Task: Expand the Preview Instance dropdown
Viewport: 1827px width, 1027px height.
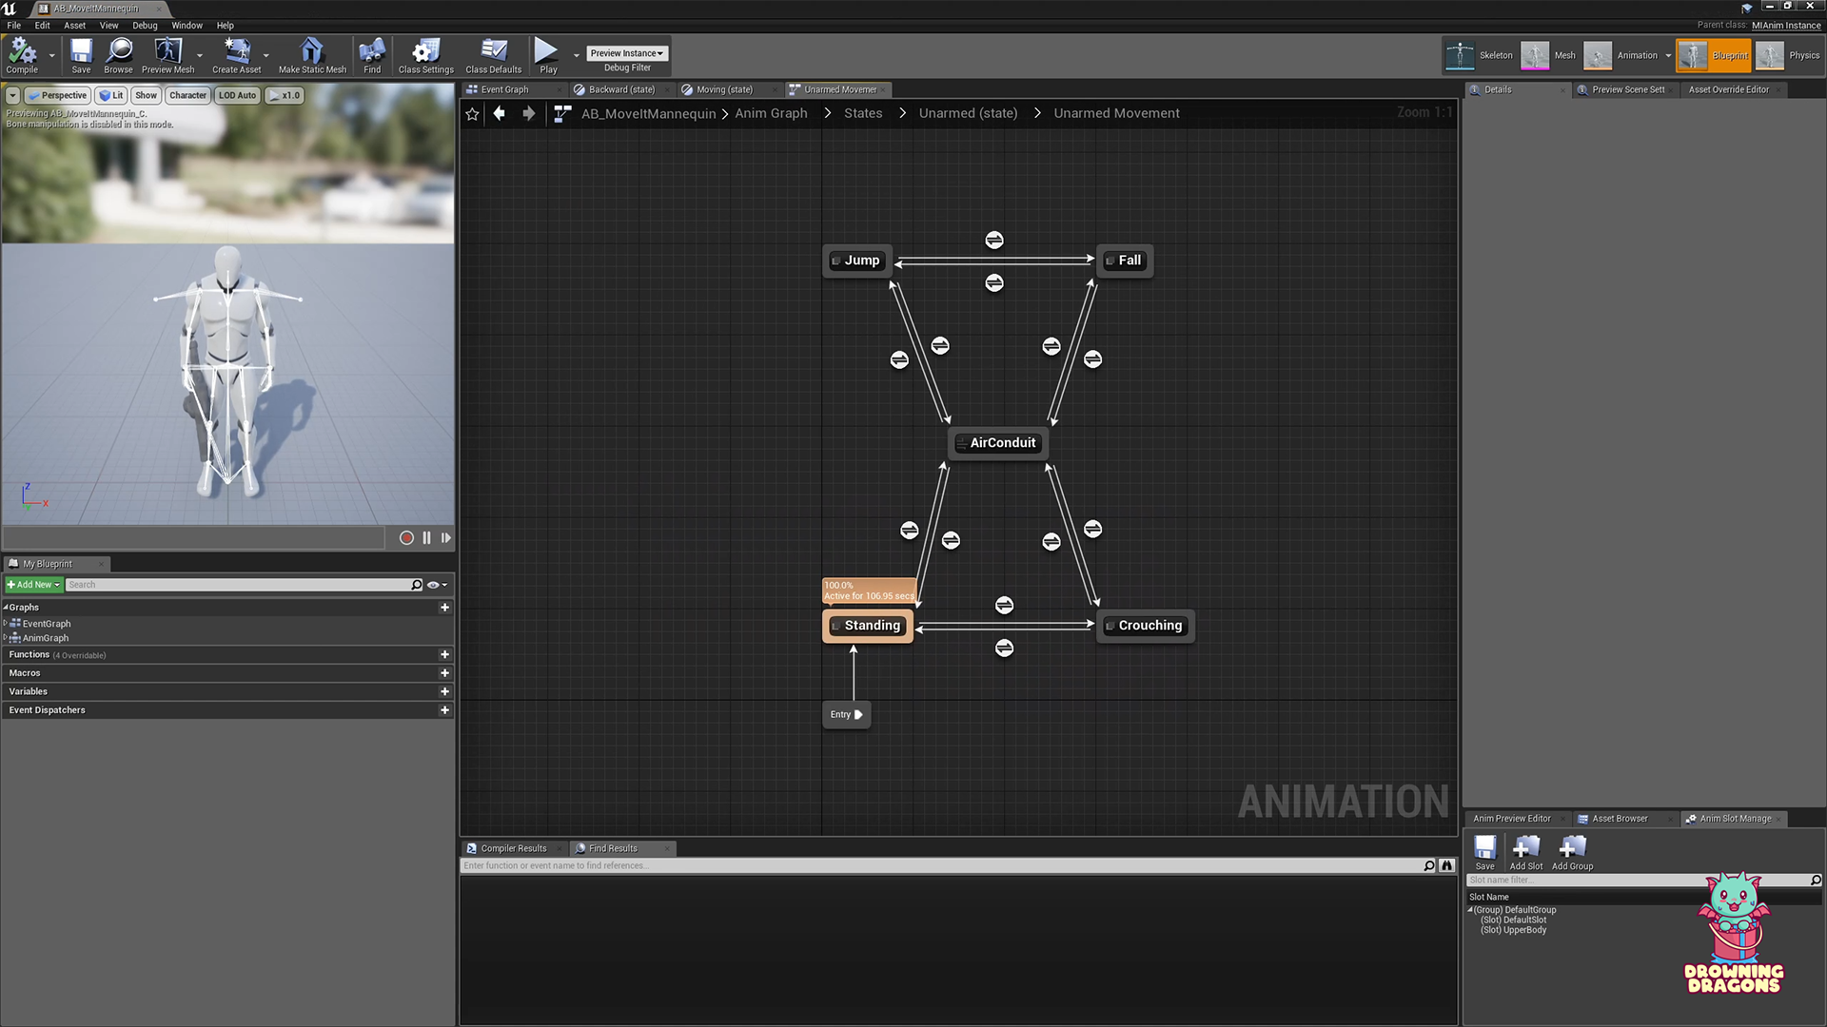Action: (x=627, y=51)
